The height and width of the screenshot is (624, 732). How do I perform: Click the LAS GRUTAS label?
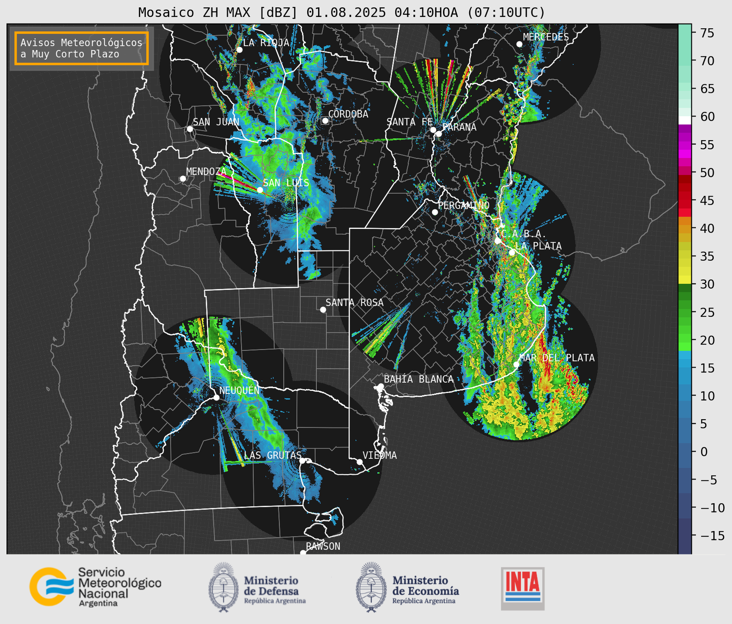point(272,455)
